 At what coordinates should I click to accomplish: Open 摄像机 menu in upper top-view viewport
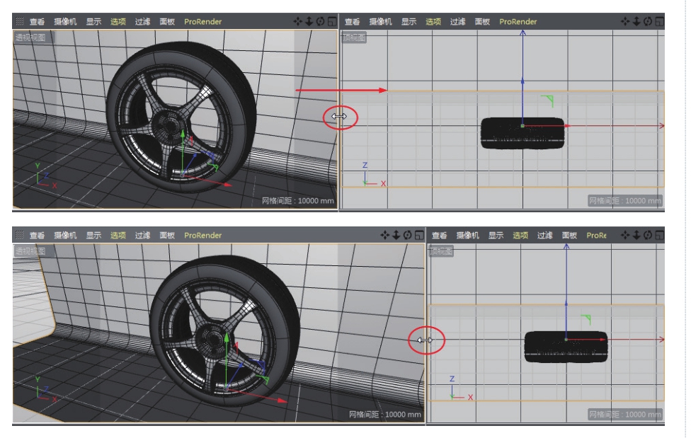(x=380, y=22)
